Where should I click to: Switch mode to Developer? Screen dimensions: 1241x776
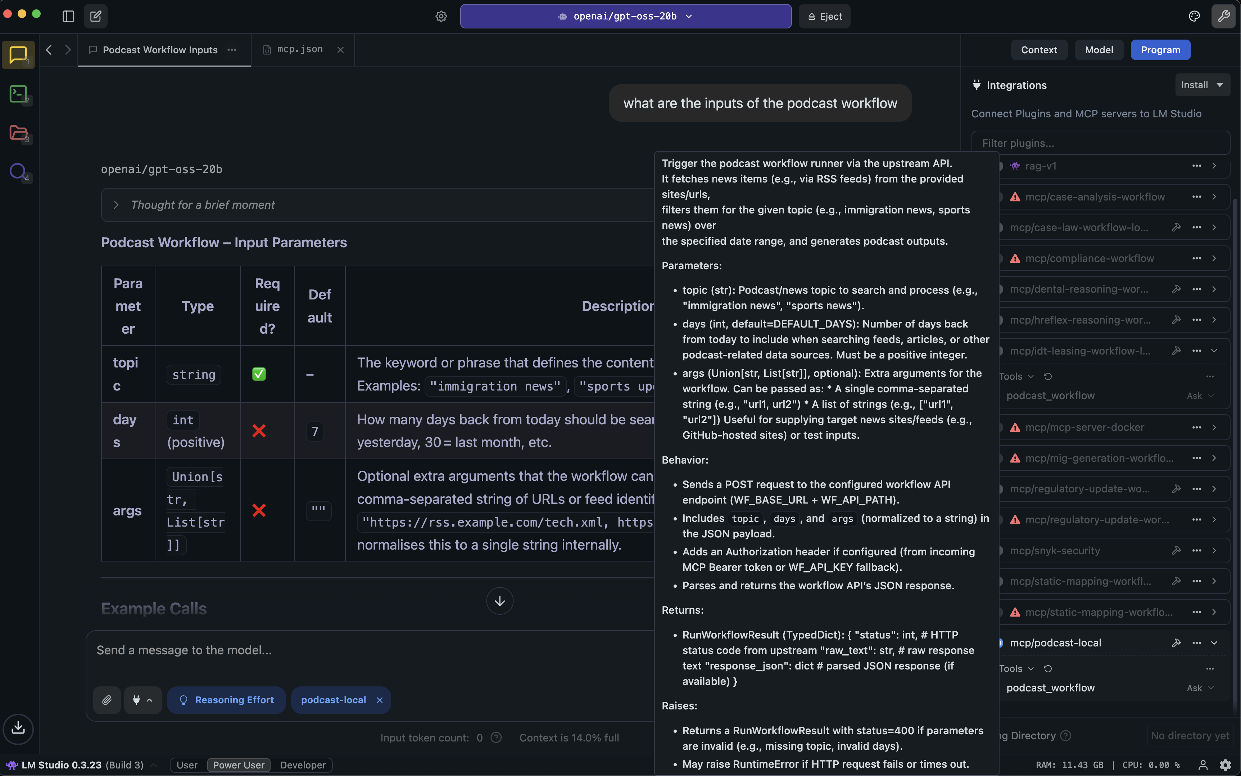click(x=303, y=765)
